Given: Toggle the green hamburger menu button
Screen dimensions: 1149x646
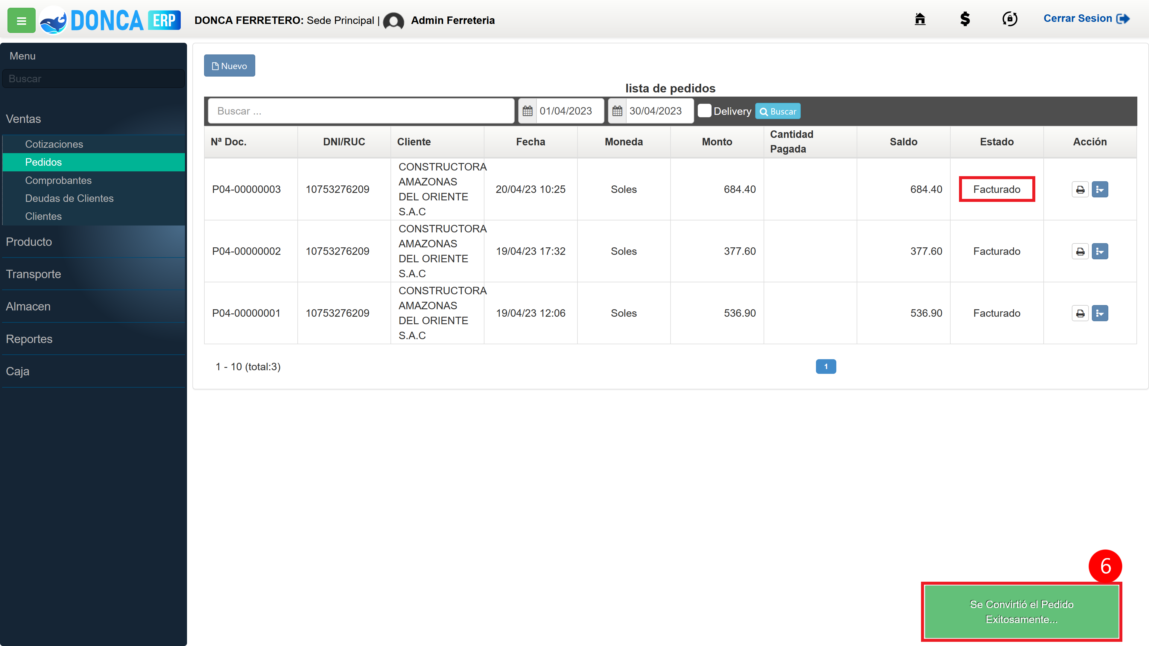Looking at the screenshot, I should click(x=22, y=21).
